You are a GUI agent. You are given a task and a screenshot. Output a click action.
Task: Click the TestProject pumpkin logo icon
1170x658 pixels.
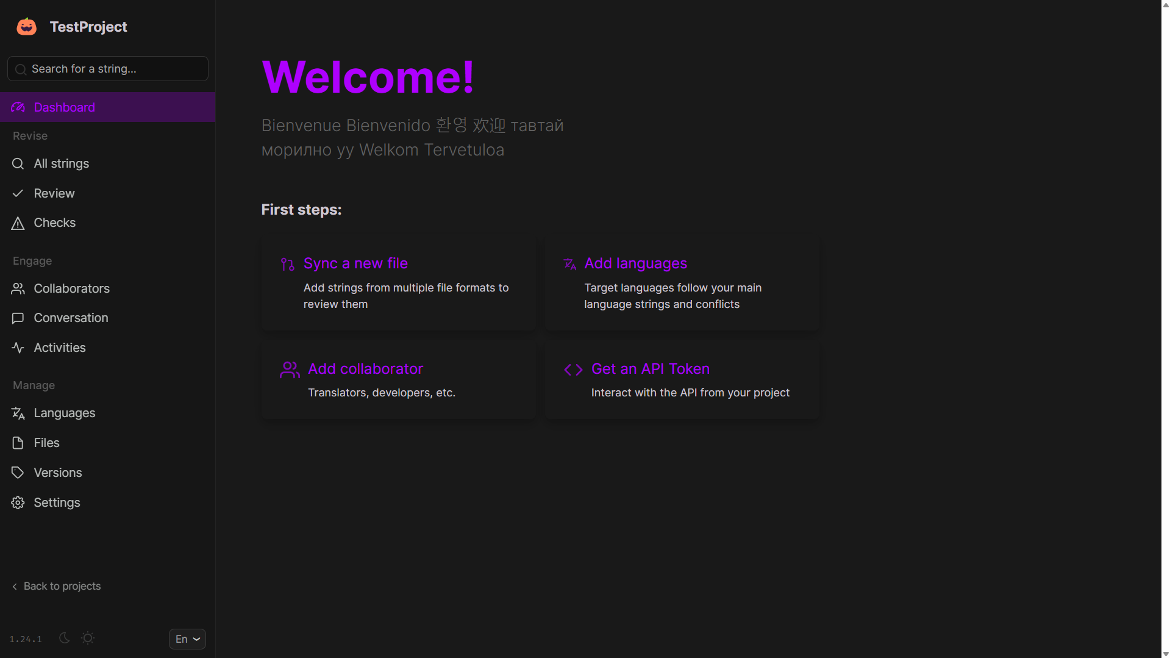point(26,27)
